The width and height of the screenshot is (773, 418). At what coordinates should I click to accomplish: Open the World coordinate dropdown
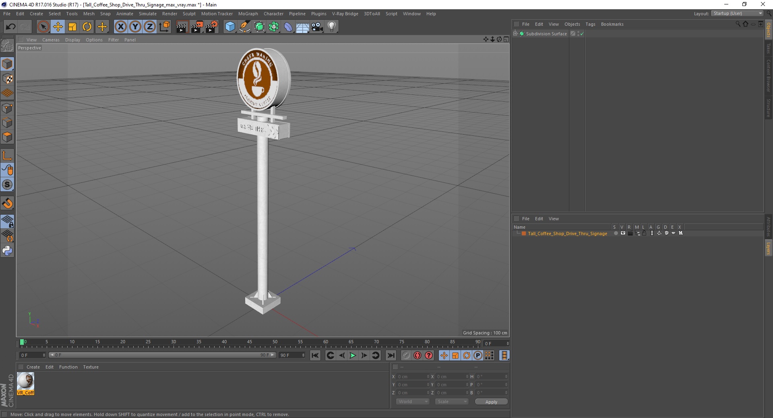click(413, 402)
